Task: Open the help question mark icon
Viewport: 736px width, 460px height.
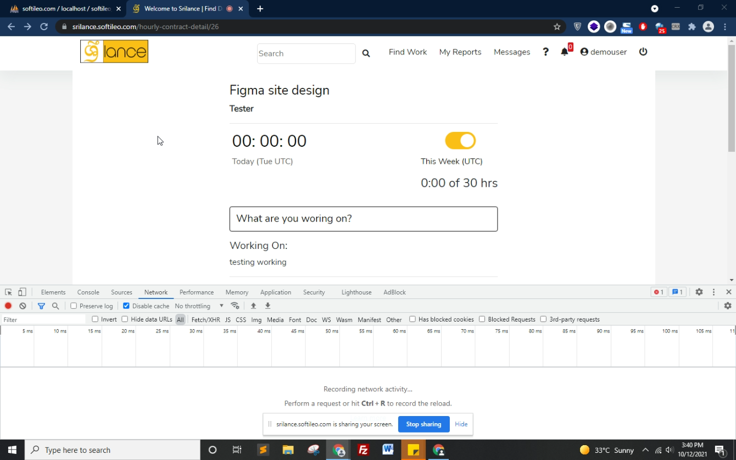Action: (x=545, y=52)
